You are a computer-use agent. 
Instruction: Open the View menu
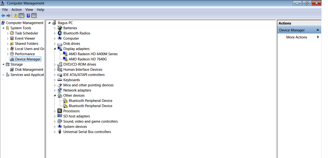pos(29,9)
